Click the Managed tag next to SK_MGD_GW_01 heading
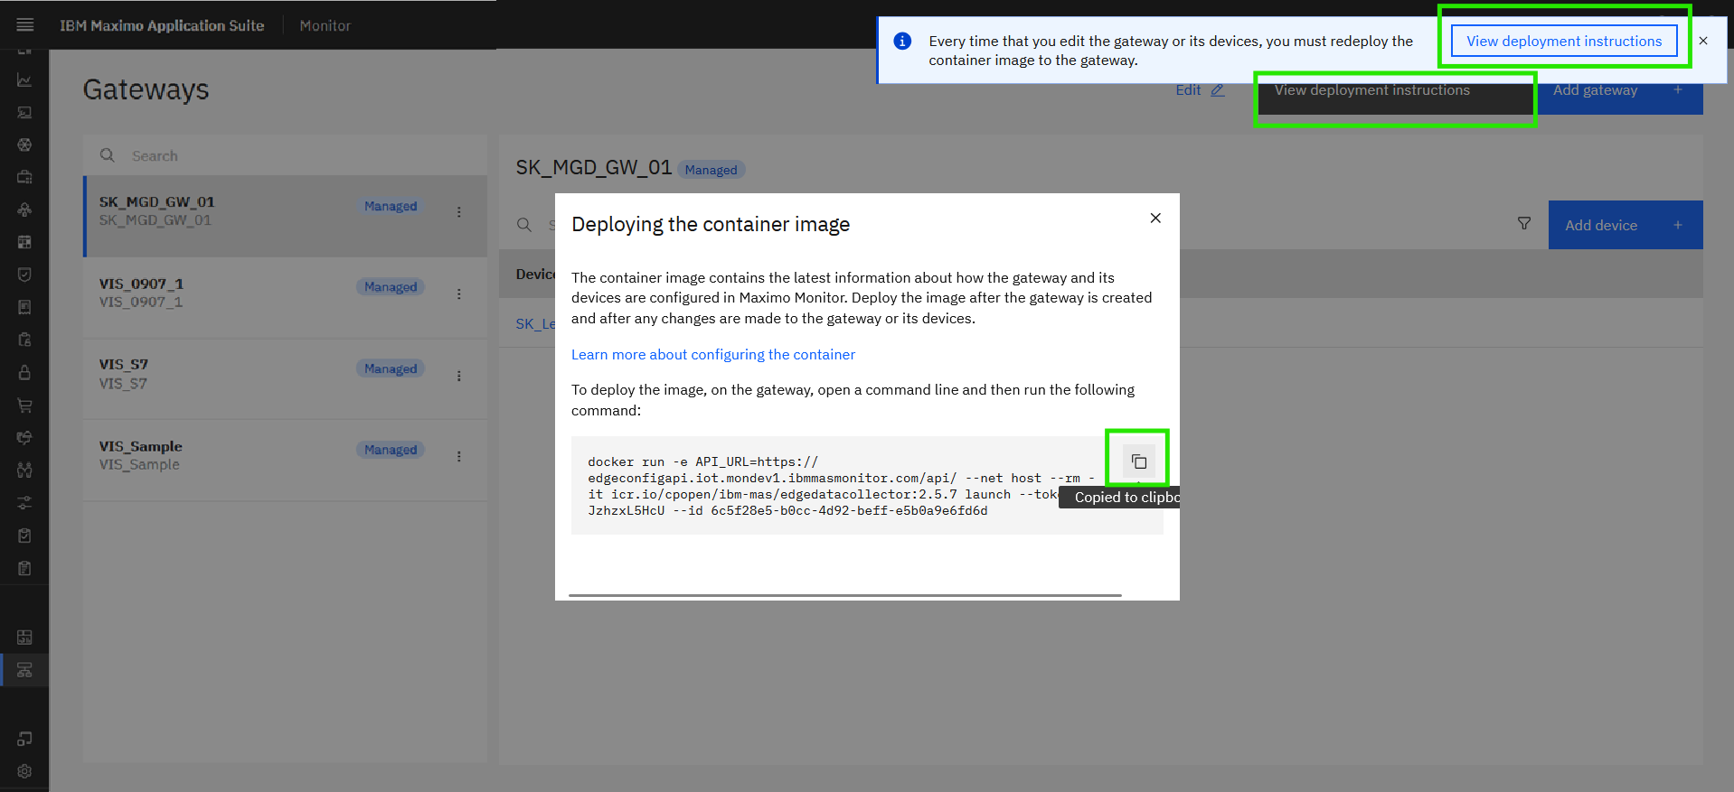Image resolution: width=1734 pixels, height=792 pixels. coord(711,170)
